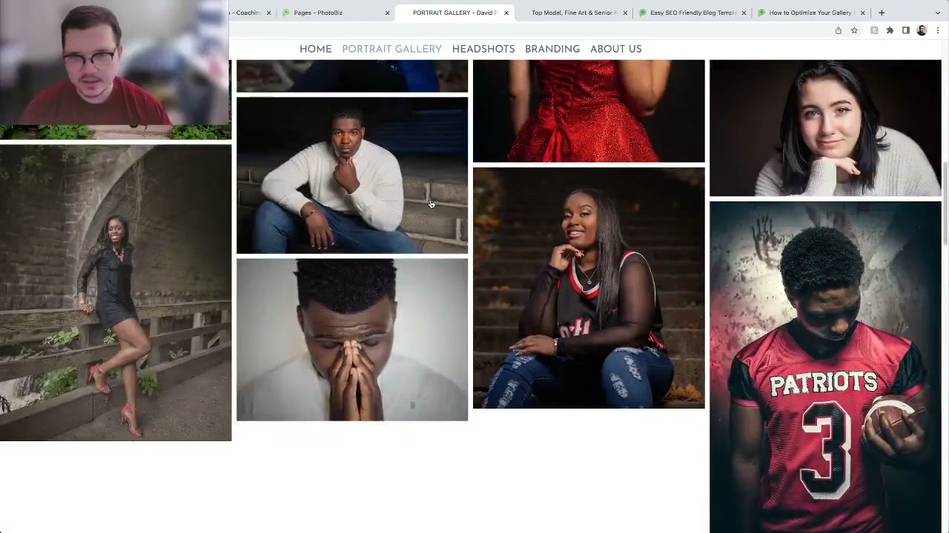Screen dimensions: 949x533
Task: Close the Pages - PhotoBiz tab
Action: pyautogui.click(x=387, y=13)
